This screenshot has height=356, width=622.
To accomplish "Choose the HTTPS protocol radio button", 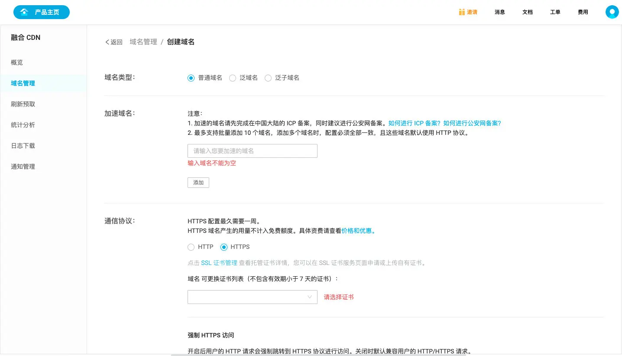I will click(x=224, y=247).
